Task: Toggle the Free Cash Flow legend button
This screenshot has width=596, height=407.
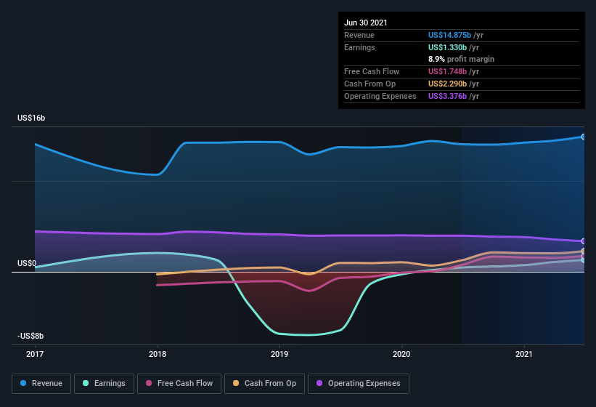Action: tap(179, 384)
